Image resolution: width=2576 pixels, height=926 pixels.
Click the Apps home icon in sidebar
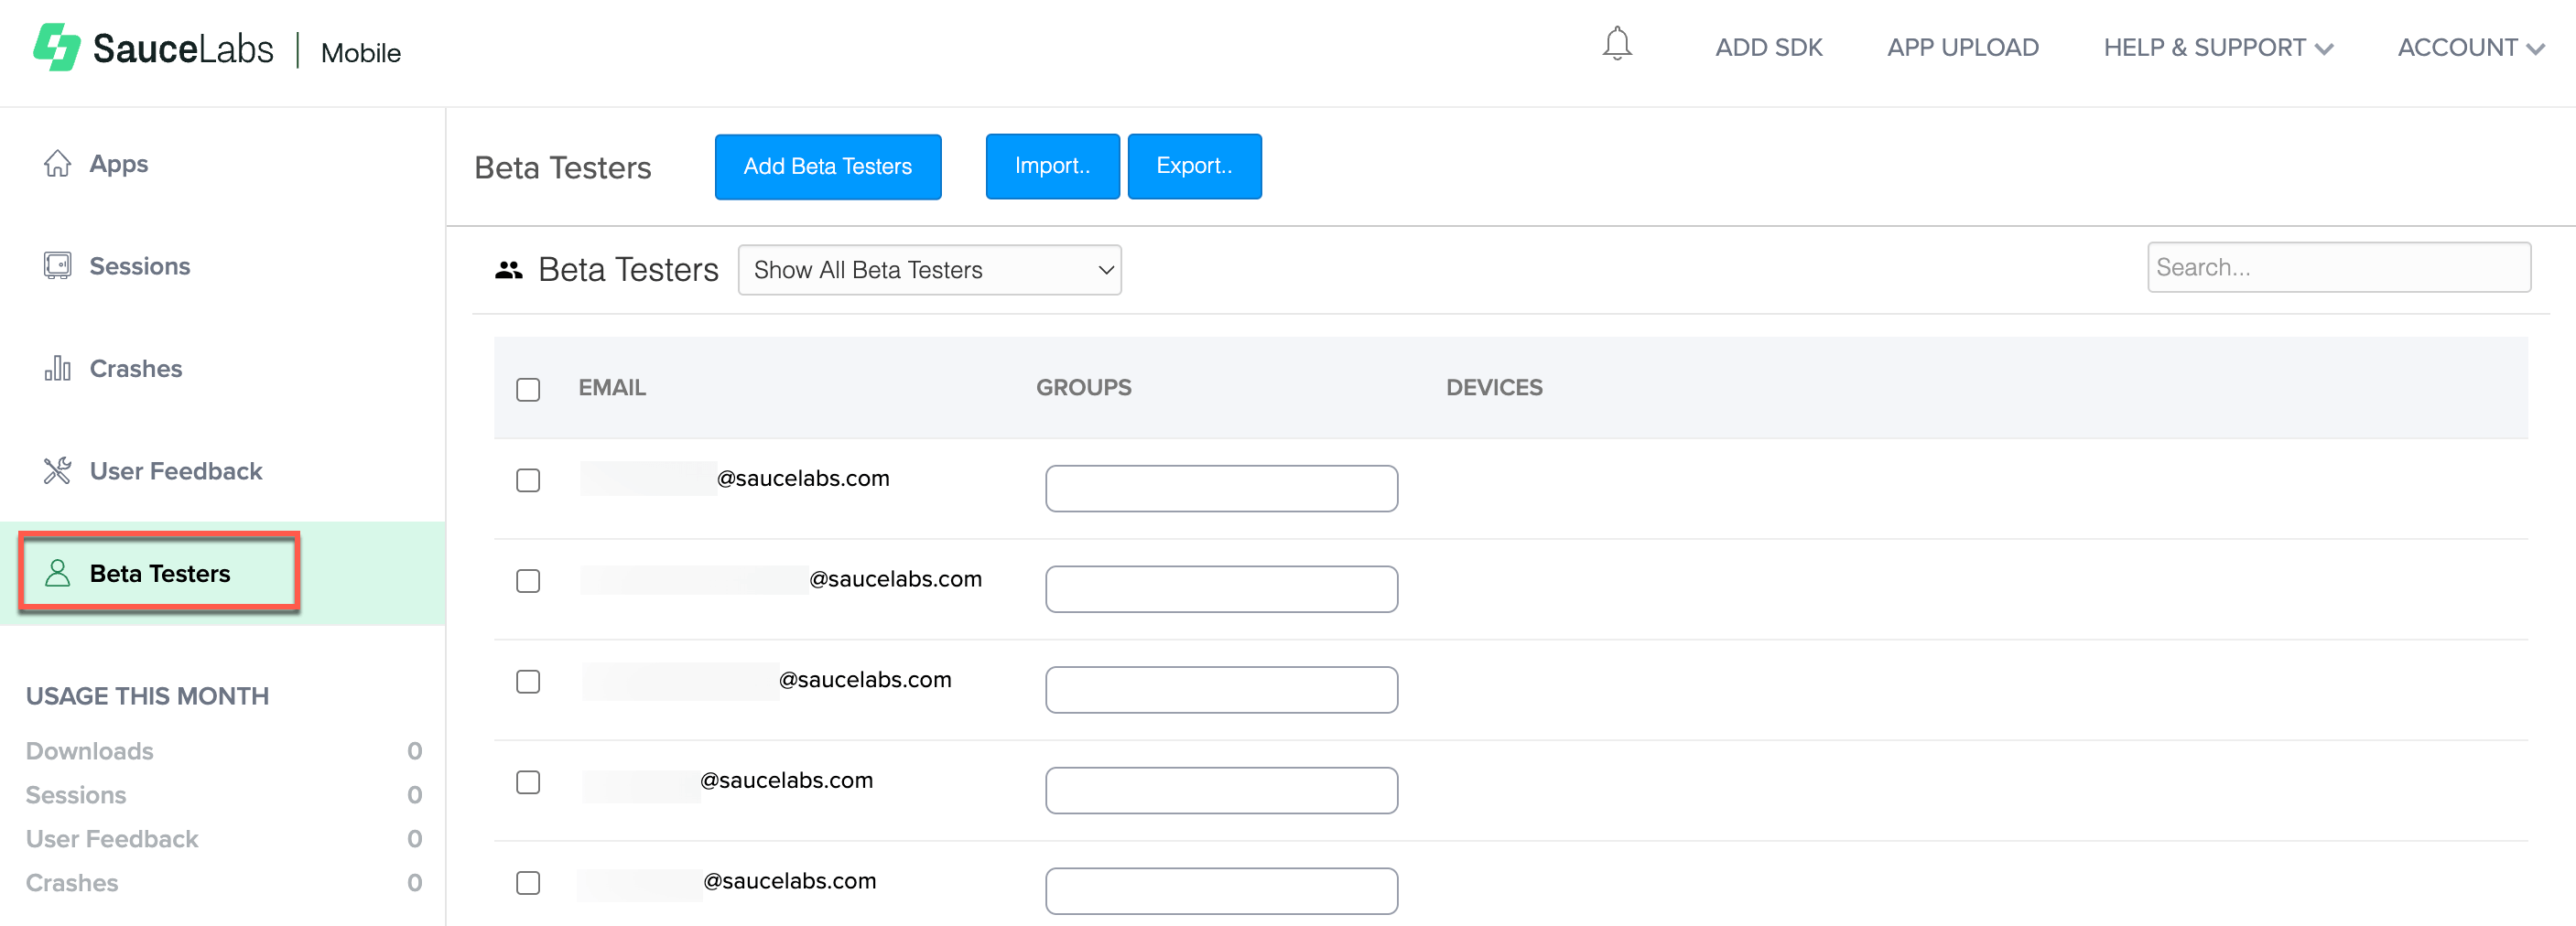coord(57,163)
